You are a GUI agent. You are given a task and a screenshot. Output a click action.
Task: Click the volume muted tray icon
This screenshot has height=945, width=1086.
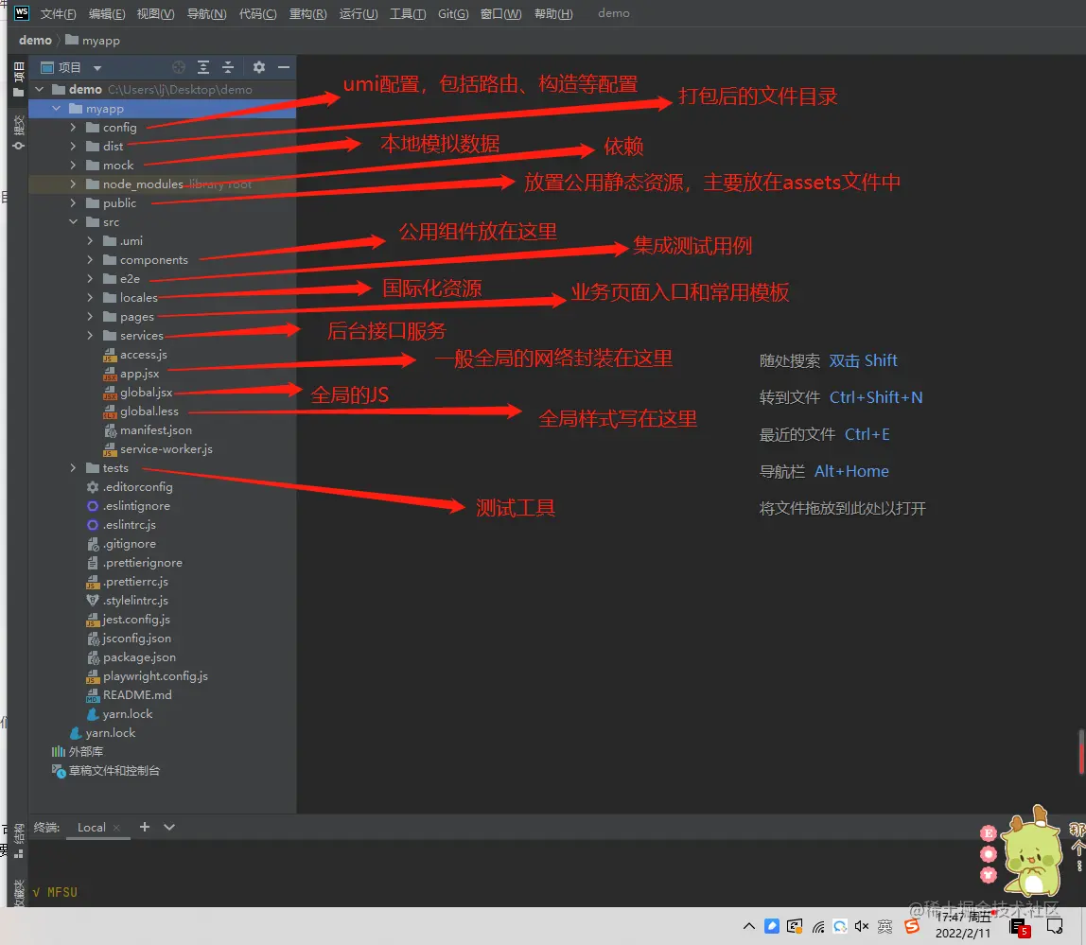point(862,926)
